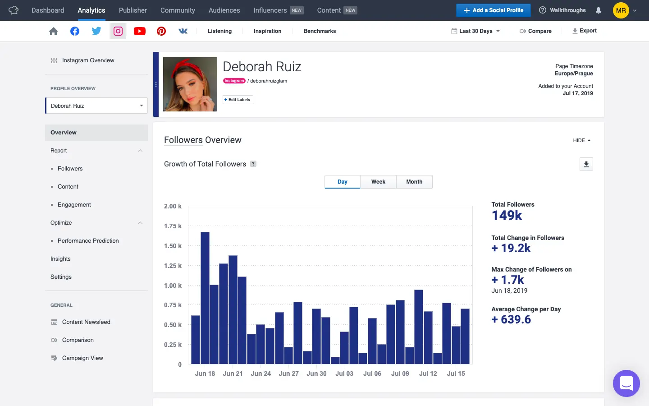Open the VK network icon
This screenshot has width=649, height=406.
(x=183, y=31)
